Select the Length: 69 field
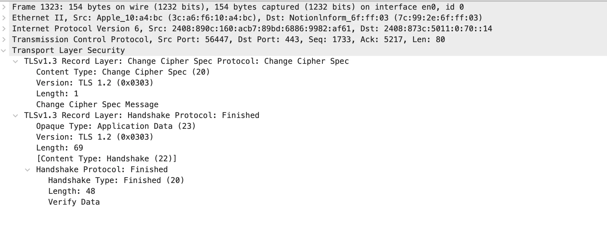607x251 pixels. coord(59,148)
